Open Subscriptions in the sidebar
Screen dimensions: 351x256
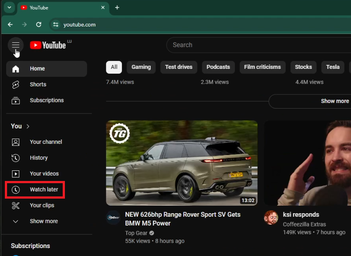(46, 100)
